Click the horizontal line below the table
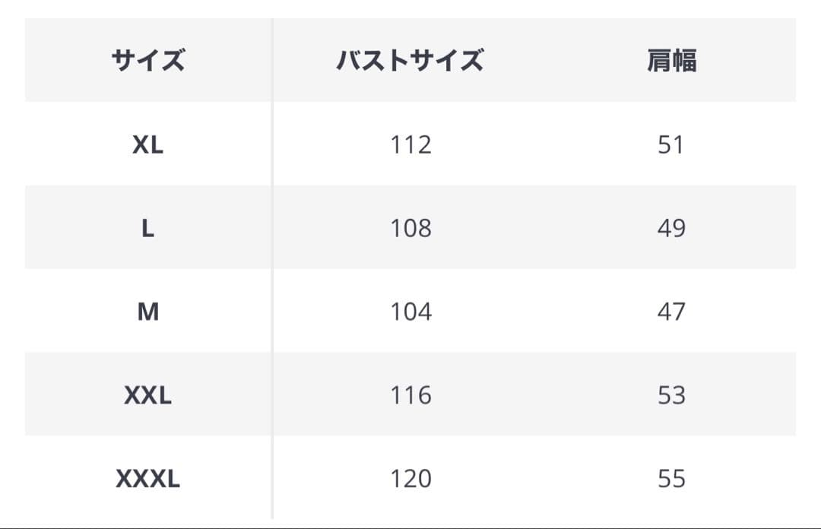The height and width of the screenshot is (529, 821). tap(410, 527)
